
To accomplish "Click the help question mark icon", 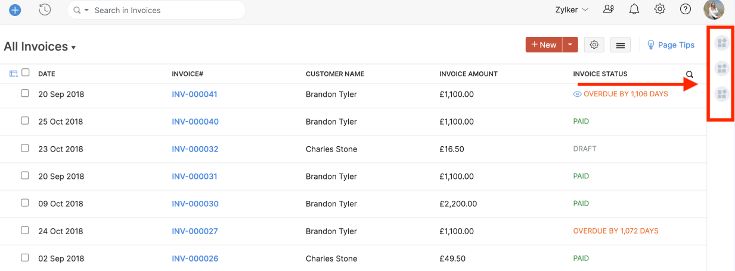I will [x=686, y=10].
